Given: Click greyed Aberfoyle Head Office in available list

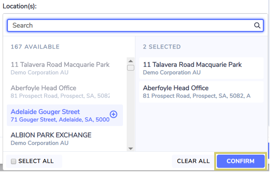Looking at the screenshot, I should [65, 92].
